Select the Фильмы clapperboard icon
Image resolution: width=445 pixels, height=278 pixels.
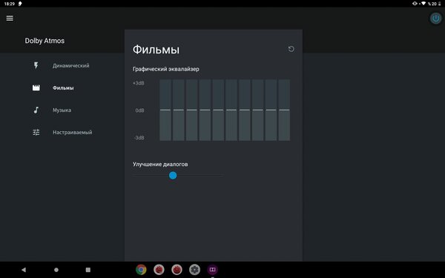click(36, 87)
